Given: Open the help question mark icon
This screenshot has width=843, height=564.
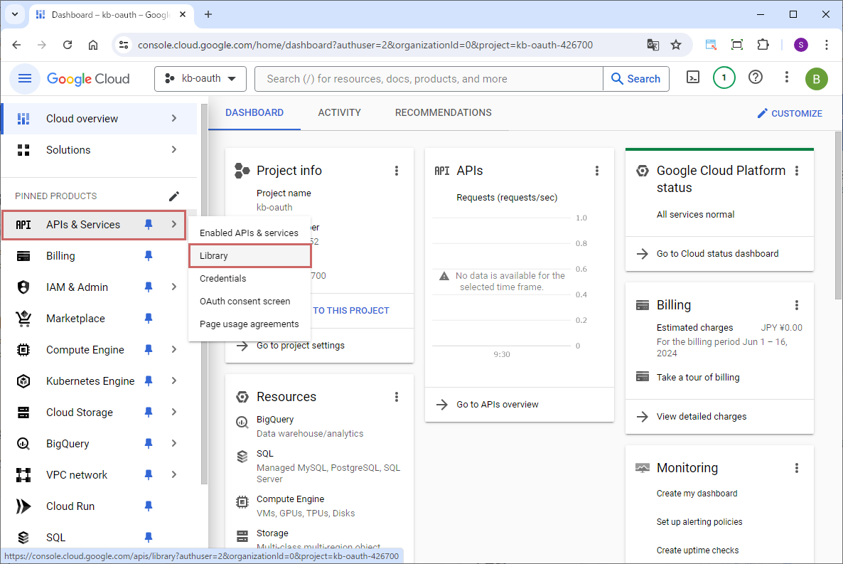Looking at the screenshot, I should click(756, 78).
